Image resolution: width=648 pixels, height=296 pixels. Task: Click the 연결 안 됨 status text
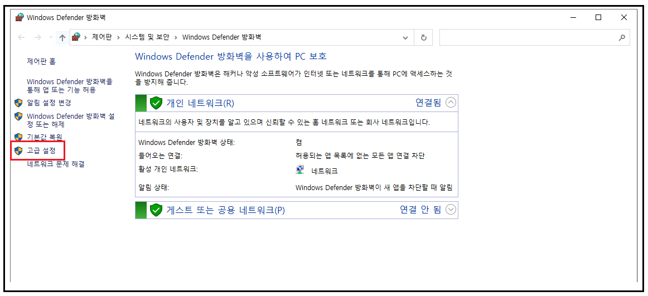click(x=420, y=210)
